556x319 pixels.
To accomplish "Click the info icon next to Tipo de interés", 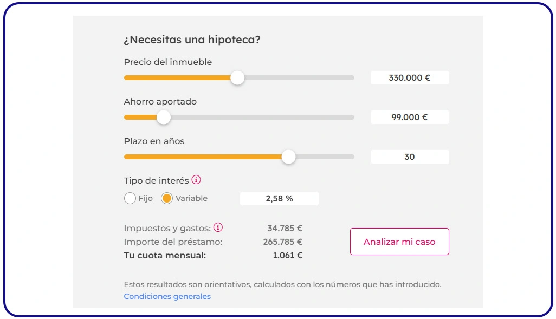I will coord(195,180).
